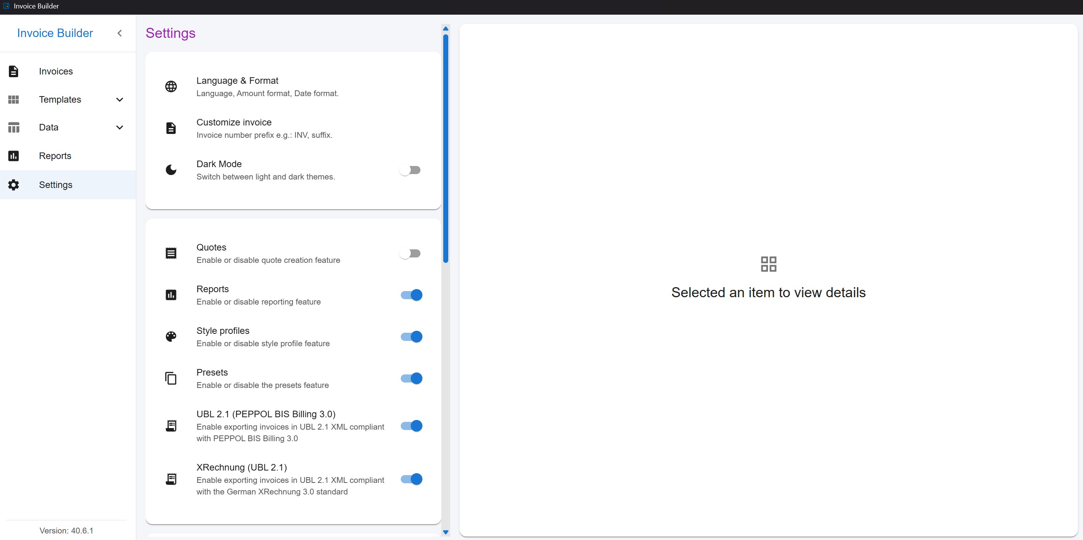Click the Reports chart icon in sidebar
1083x540 pixels.
pos(14,156)
